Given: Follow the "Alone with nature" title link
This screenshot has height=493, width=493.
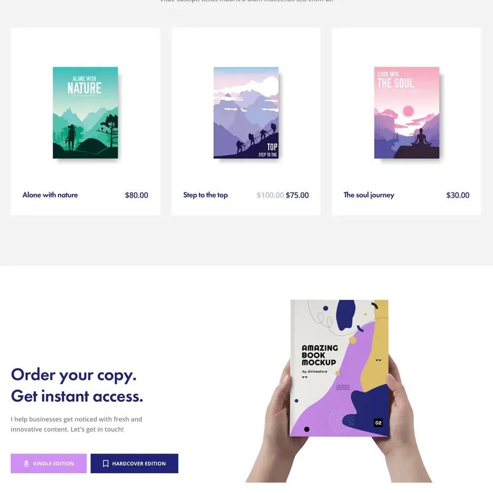Looking at the screenshot, I should point(50,195).
